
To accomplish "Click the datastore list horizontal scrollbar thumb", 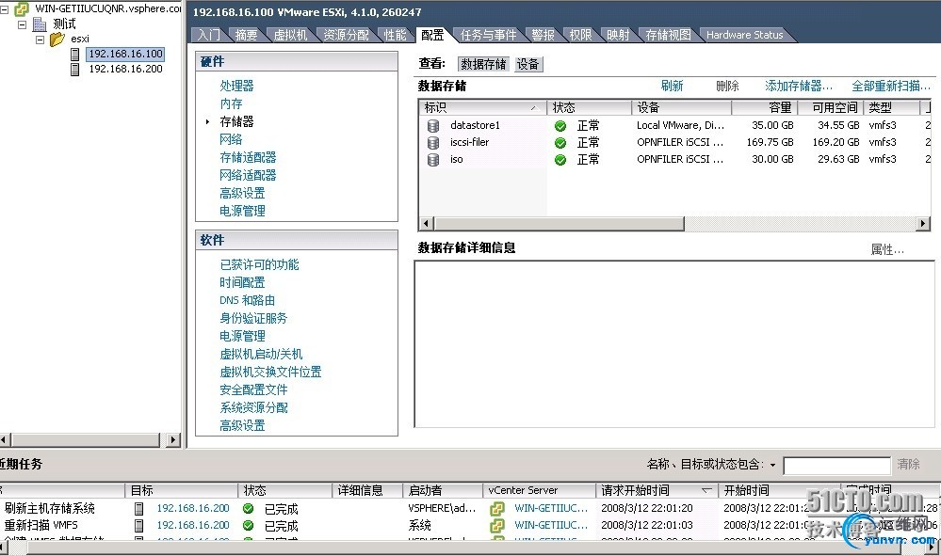I will (559, 224).
